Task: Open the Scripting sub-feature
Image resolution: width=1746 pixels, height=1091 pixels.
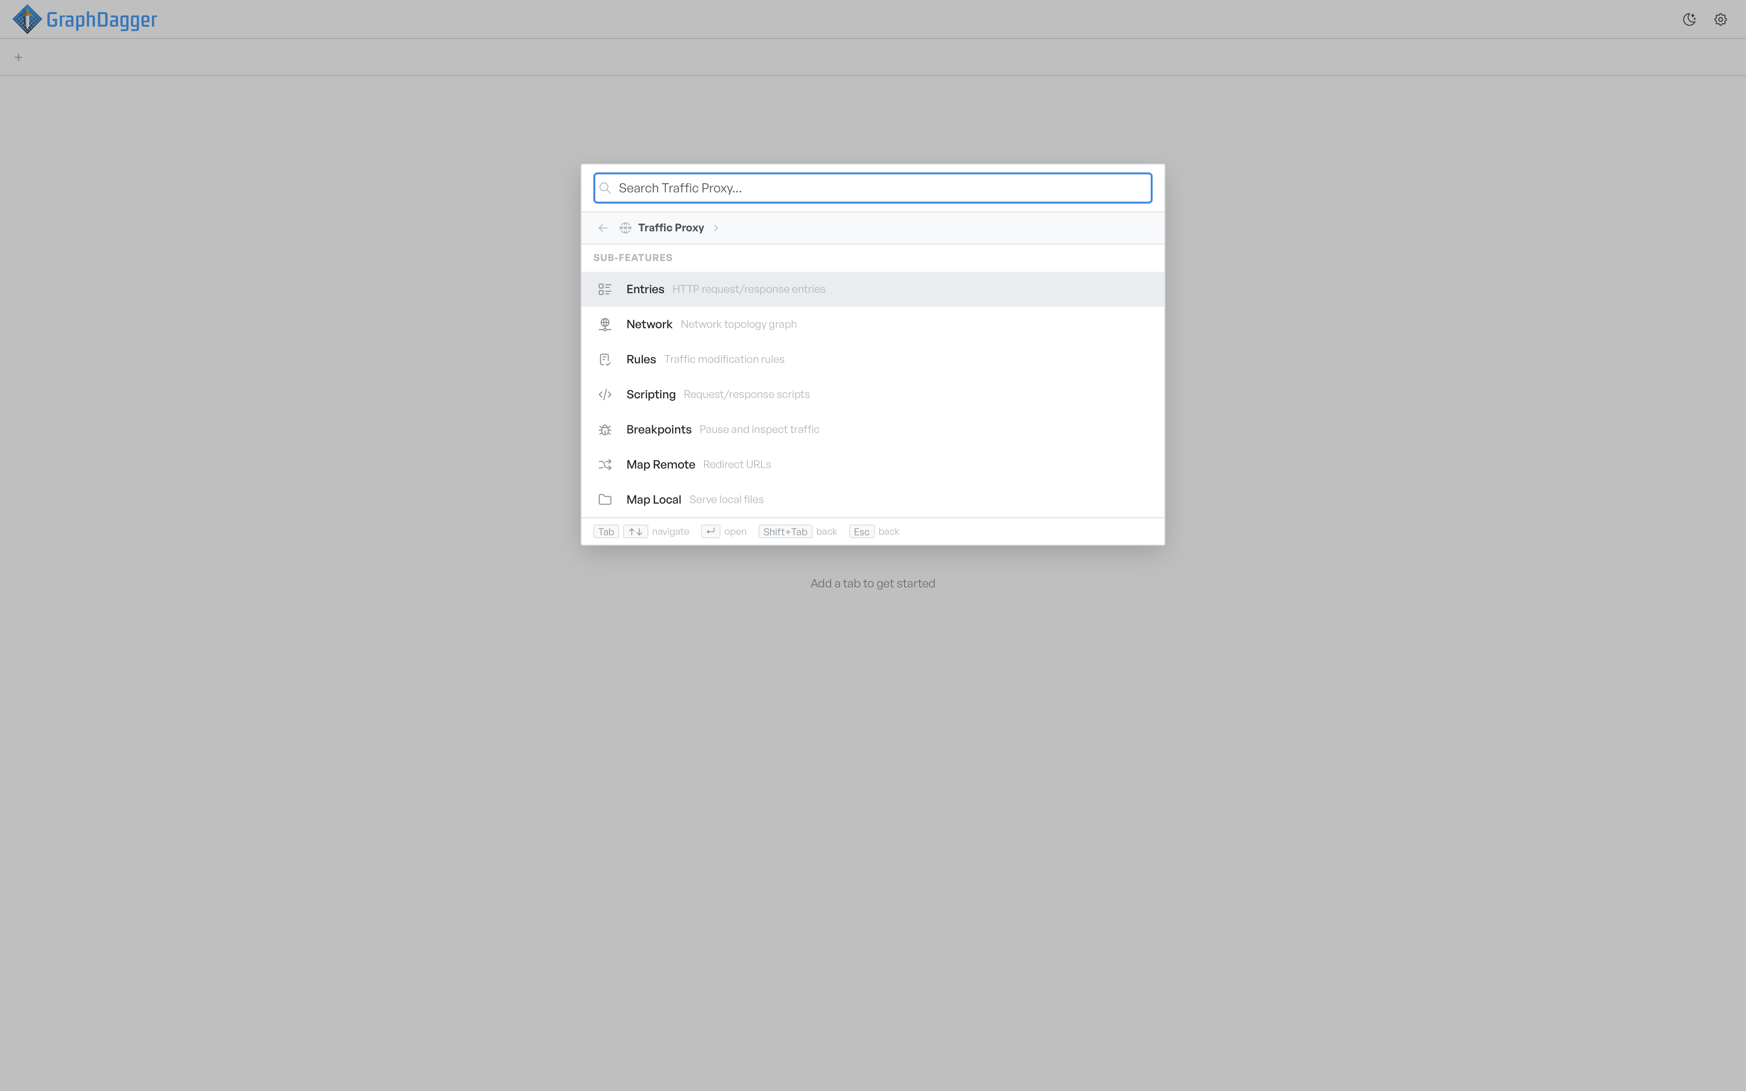Action: [x=873, y=395]
